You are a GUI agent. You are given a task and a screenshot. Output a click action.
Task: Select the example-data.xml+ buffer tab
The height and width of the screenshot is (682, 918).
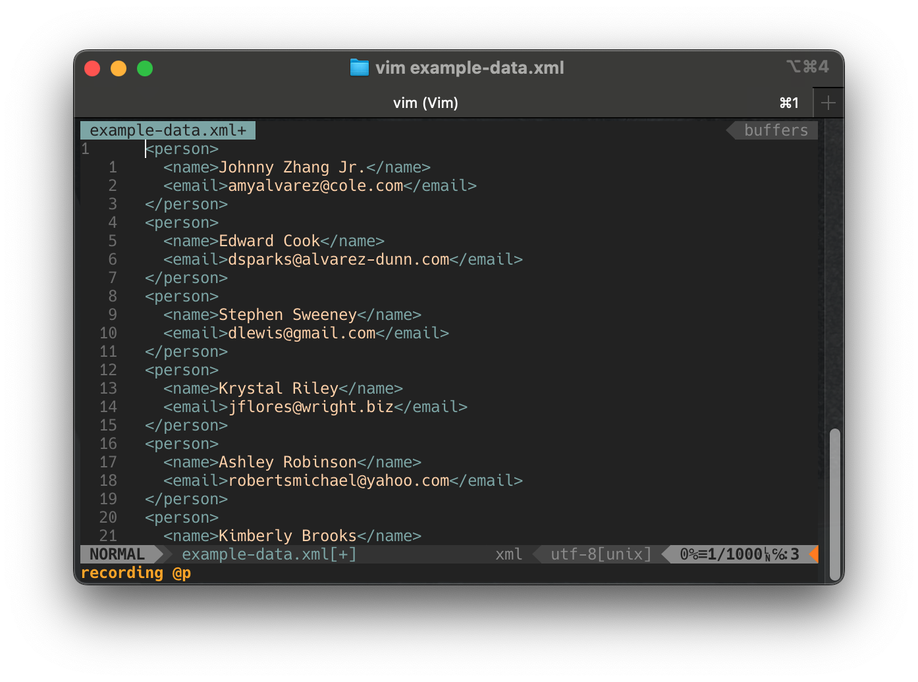point(167,130)
